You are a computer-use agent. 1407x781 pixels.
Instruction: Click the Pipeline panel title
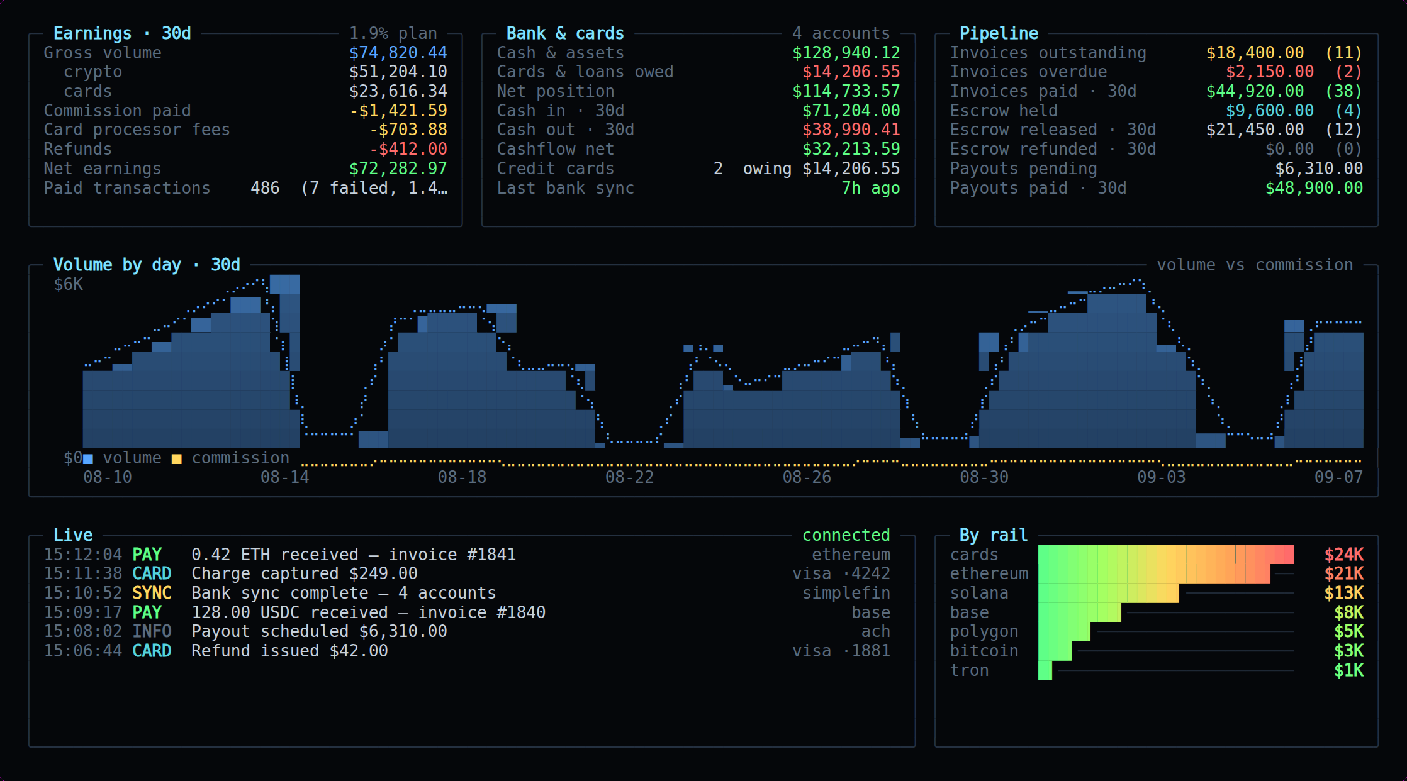[999, 33]
